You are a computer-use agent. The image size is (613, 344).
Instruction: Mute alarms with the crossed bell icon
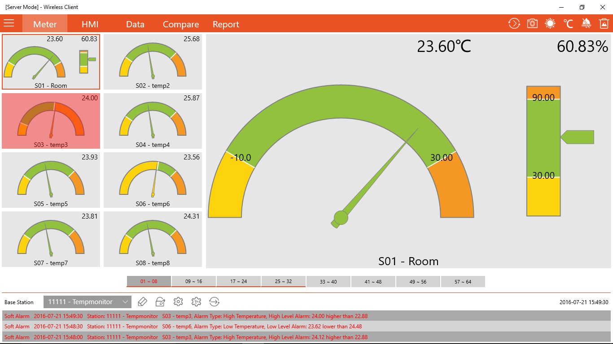click(586, 24)
